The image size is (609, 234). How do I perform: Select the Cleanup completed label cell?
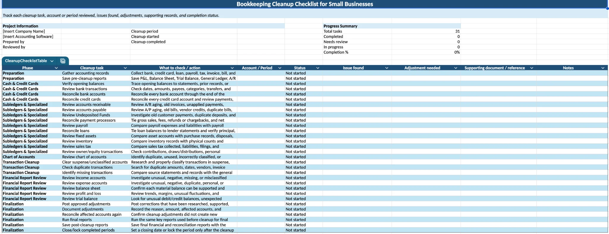point(183,42)
